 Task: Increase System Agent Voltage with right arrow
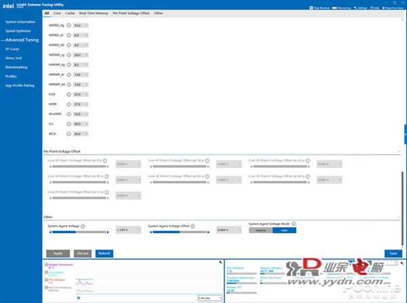pyautogui.click(x=108, y=233)
